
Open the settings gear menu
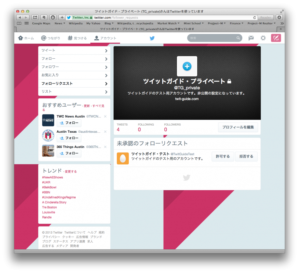pyautogui.click(x=263, y=38)
